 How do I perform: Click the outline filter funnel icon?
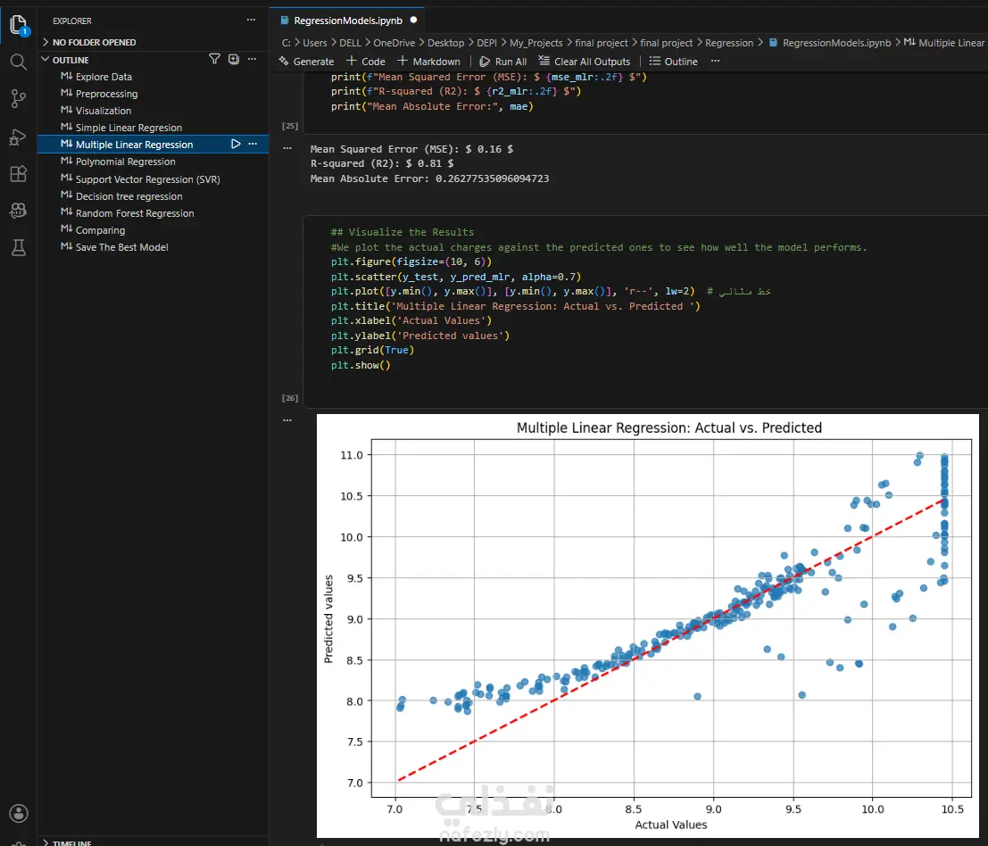click(x=215, y=59)
